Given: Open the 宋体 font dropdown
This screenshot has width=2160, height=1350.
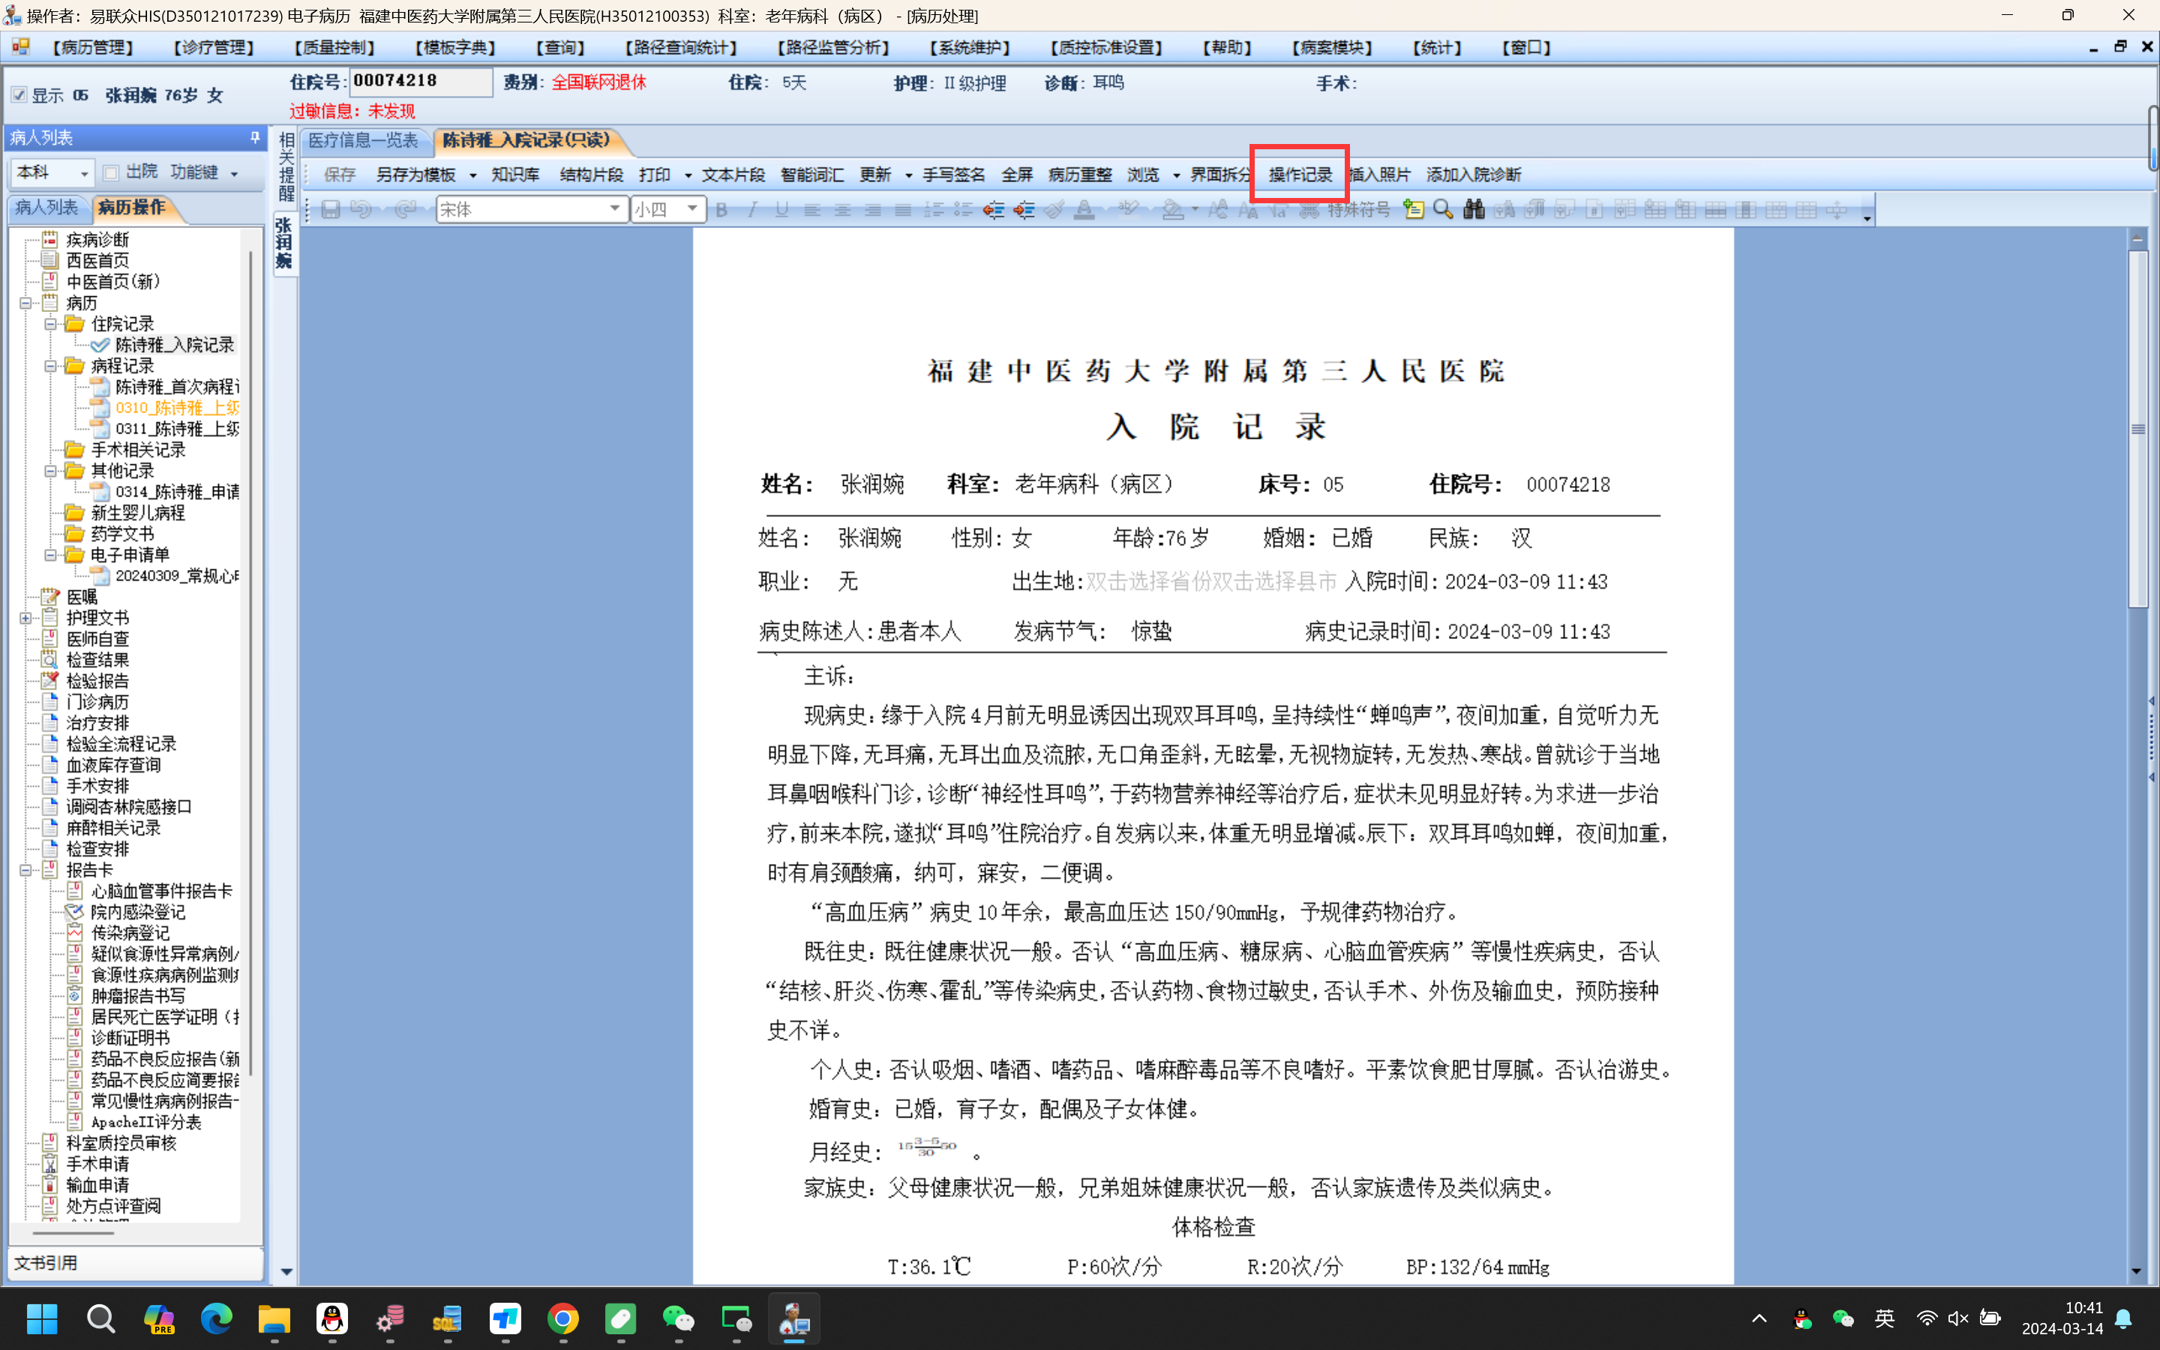Looking at the screenshot, I should pyautogui.click(x=614, y=209).
